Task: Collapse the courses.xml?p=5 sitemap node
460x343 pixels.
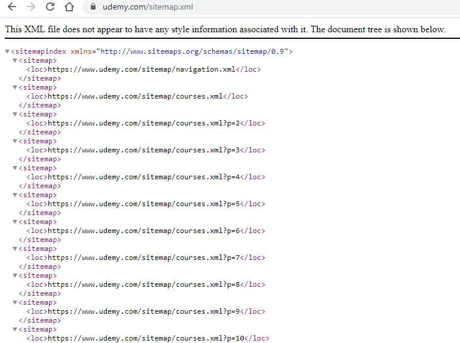Action: point(15,195)
